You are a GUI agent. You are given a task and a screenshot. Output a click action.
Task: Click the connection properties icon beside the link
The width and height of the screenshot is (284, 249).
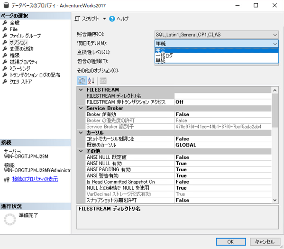7,179
